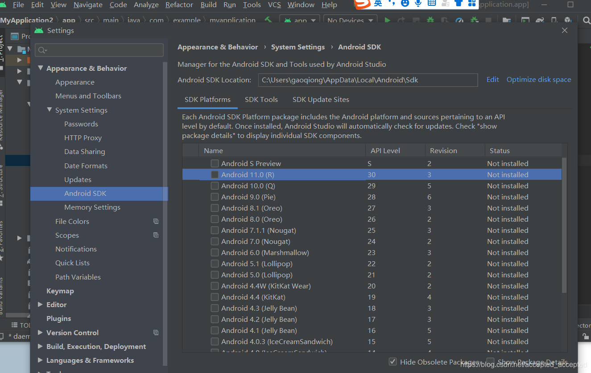The height and width of the screenshot is (373, 591).
Task: Click the Sync Project with Gradle elephant icon
Action: pyautogui.click(x=540, y=20)
